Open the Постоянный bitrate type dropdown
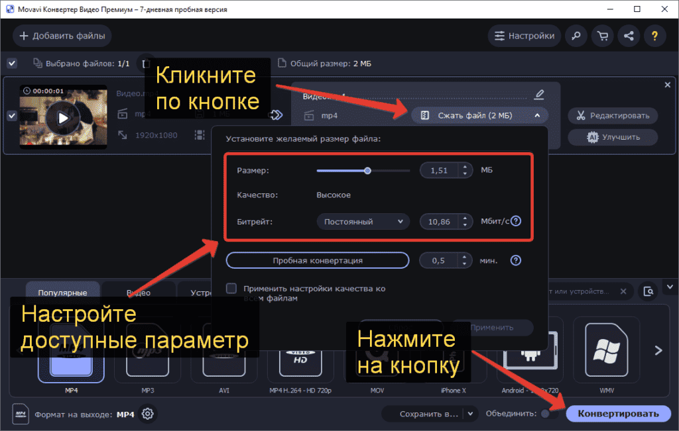The height and width of the screenshot is (431, 679). click(363, 222)
